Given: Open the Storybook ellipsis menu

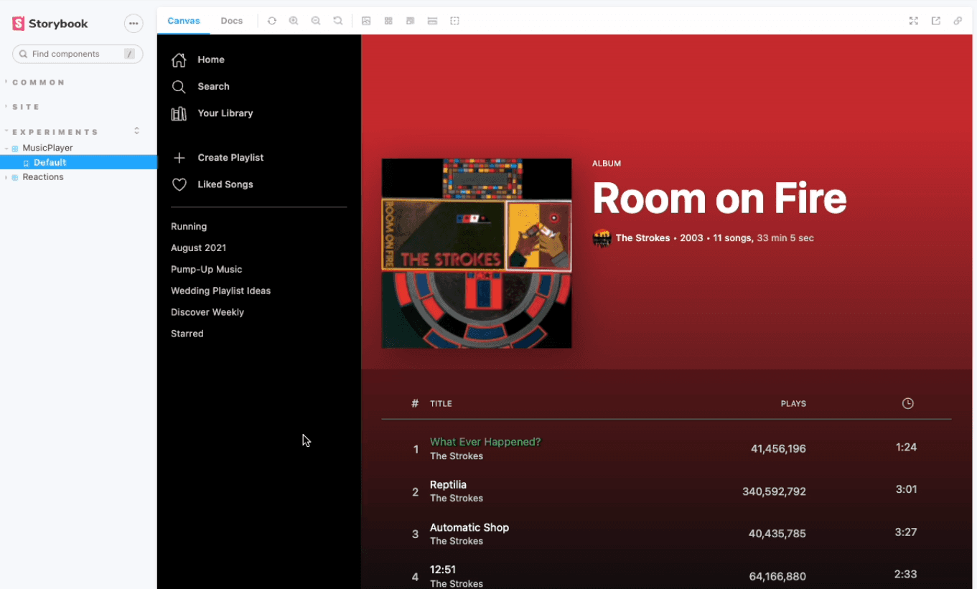Looking at the screenshot, I should click(134, 24).
